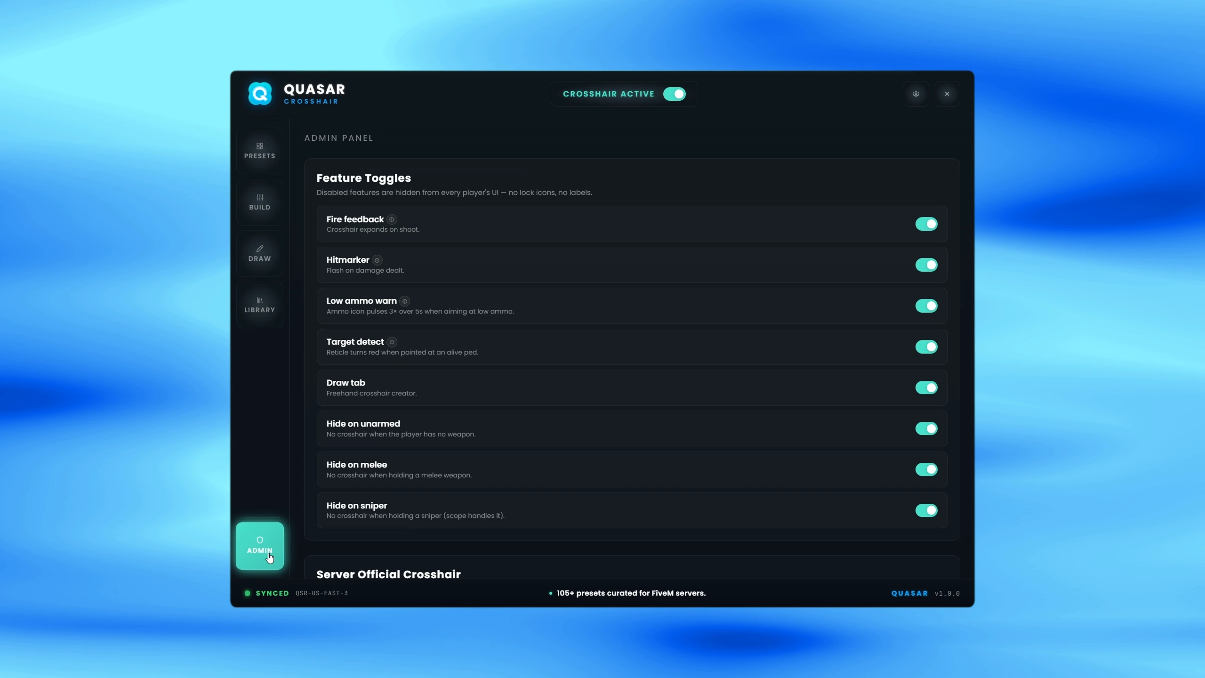Click the "SYNCED" status label
Screen dimensions: 1205x678
click(x=272, y=593)
